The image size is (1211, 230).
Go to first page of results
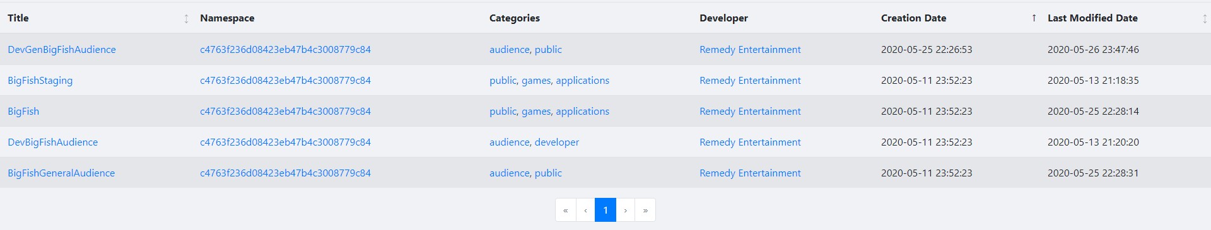tap(566, 210)
